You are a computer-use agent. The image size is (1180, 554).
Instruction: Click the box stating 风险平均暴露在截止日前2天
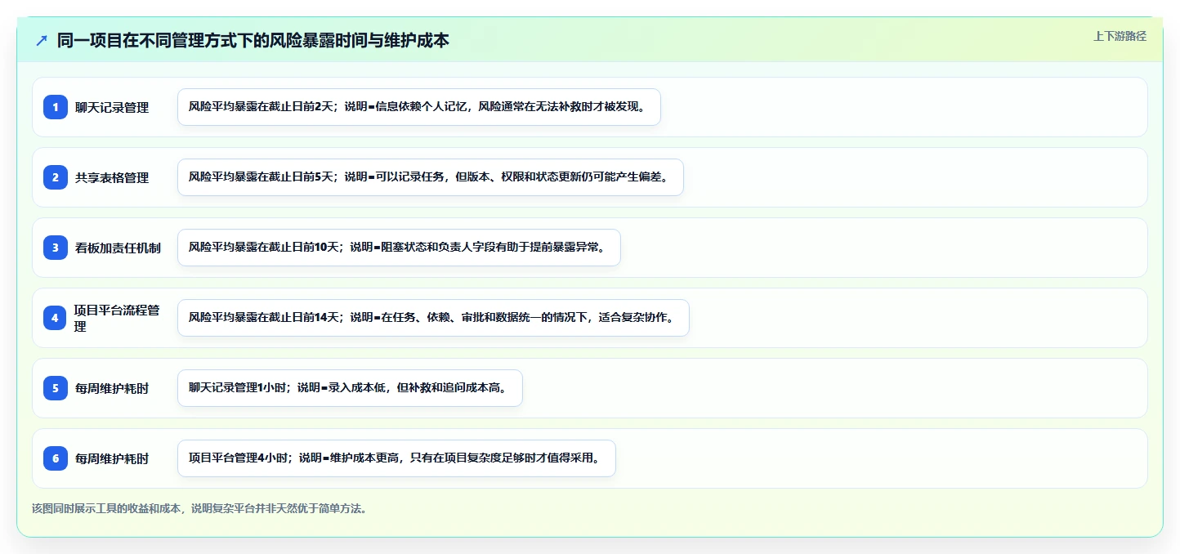pyautogui.click(x=418, y=107)
